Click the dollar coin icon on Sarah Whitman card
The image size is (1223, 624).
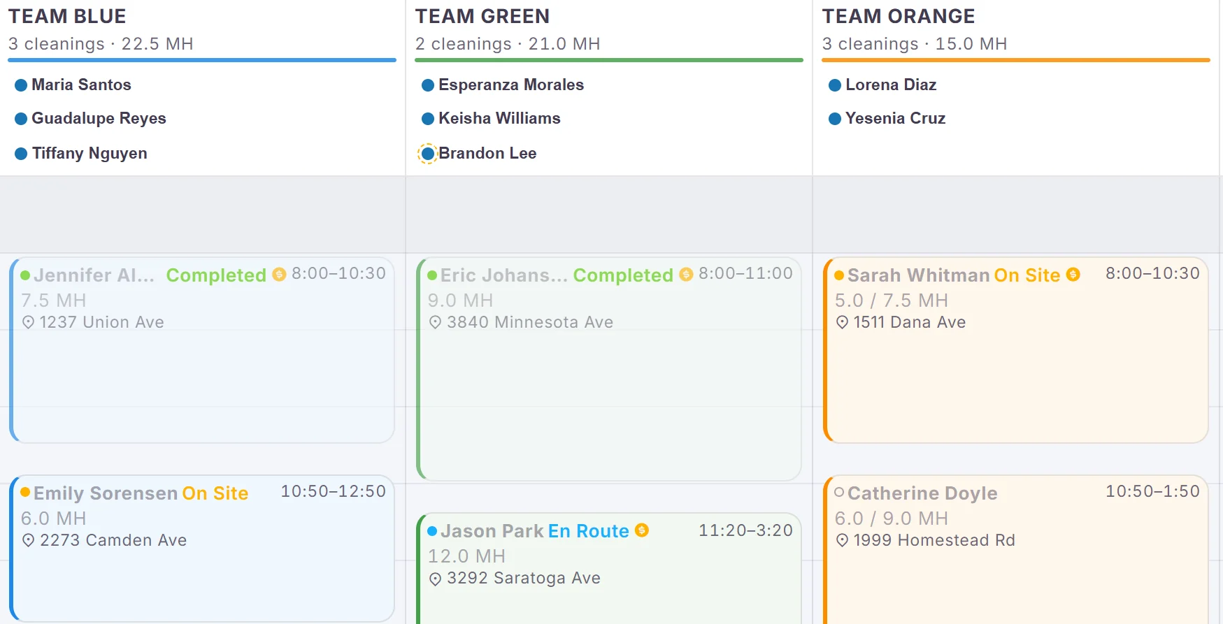click(x=1073, y=275)
